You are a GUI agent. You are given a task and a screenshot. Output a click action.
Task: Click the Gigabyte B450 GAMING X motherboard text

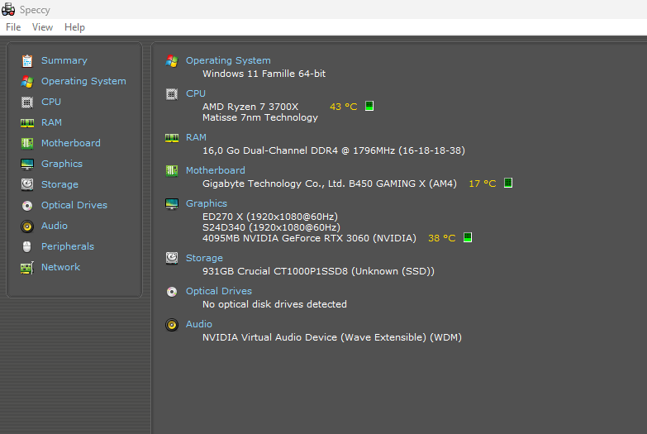329,184
